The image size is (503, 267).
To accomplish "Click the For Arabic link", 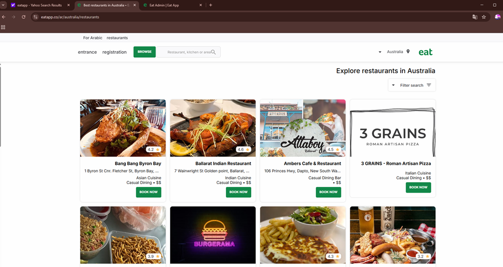I will [93, 38].
